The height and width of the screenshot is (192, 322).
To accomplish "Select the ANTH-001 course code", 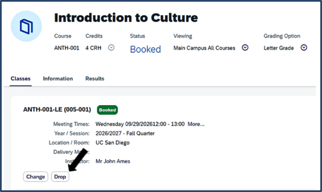I will tap(67, 48).
